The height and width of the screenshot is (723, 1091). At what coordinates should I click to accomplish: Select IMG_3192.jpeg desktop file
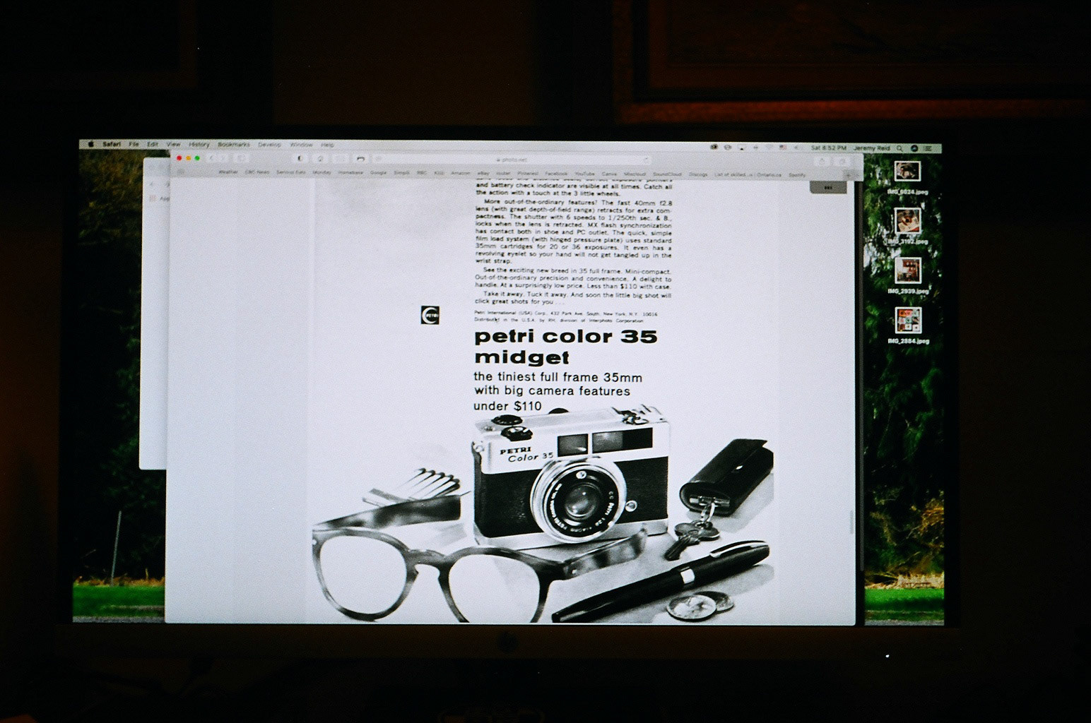(x=907, y=226)
